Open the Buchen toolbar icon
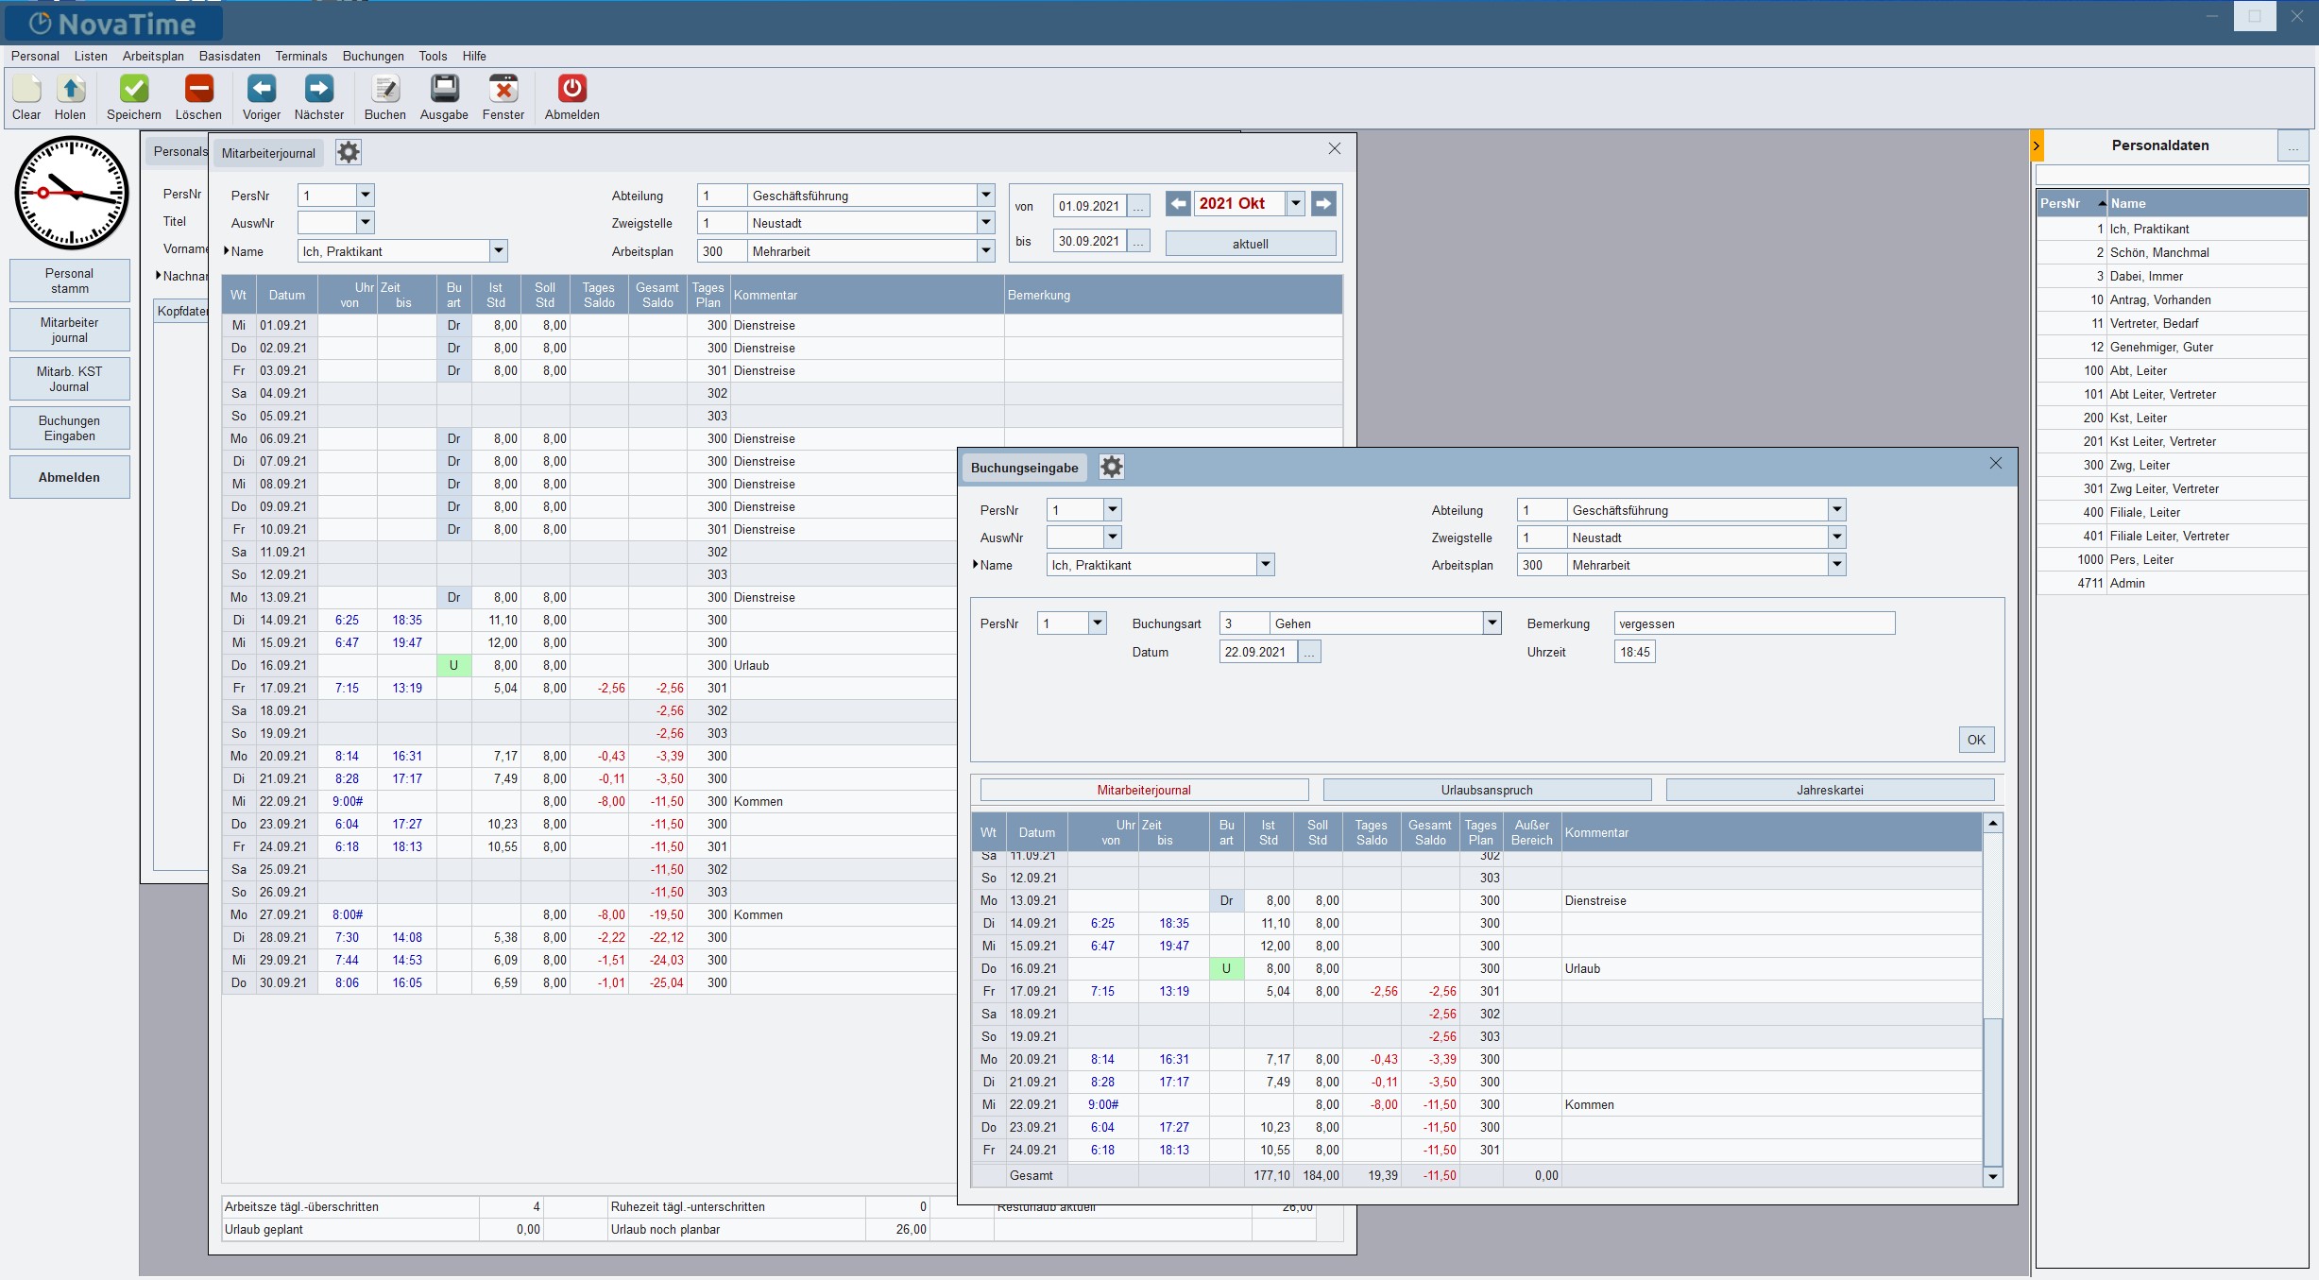This screenshot has height=1280, width=2319. click(x=384, y=90)
